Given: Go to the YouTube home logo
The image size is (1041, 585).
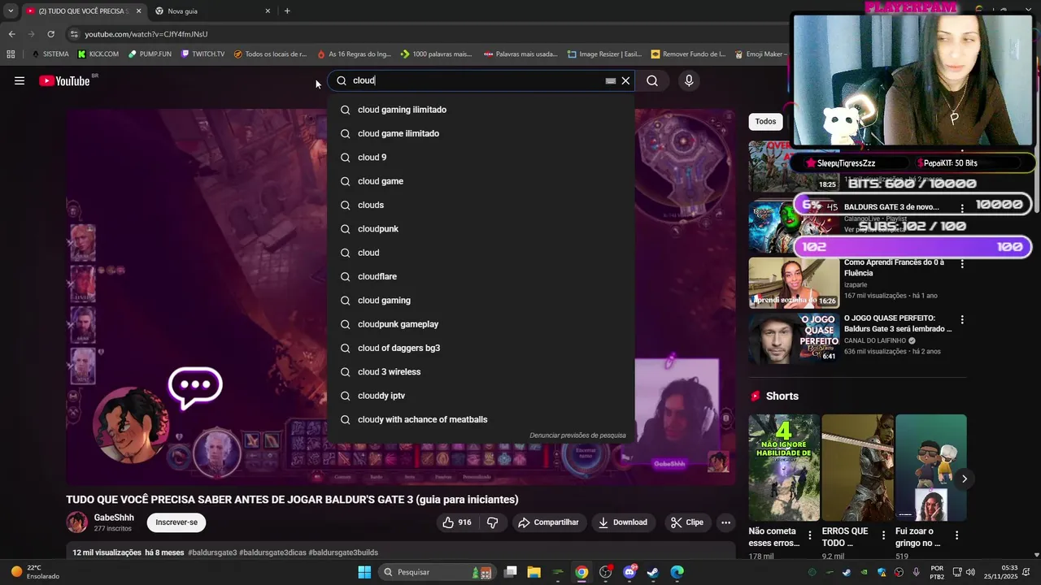Looking at the screenshot, I should pos(64,80).
